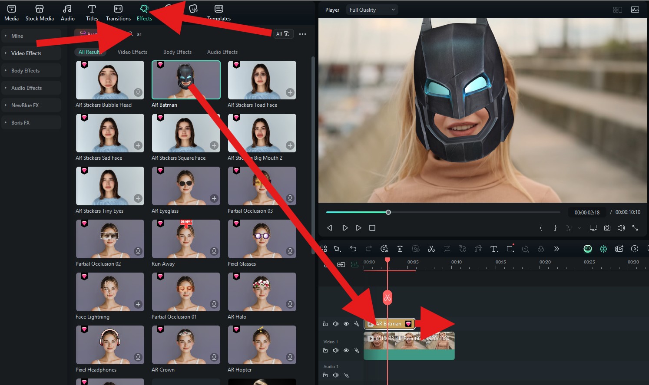Mute the Video 1 track

(336, 350)
